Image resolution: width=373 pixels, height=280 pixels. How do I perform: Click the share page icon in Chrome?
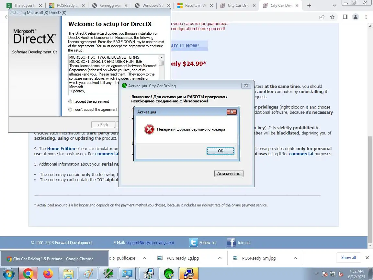(322, 17)
